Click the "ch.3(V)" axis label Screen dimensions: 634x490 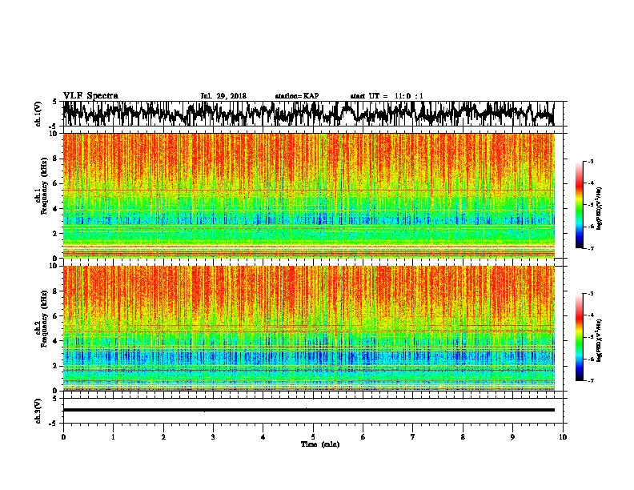pos(38,411)
